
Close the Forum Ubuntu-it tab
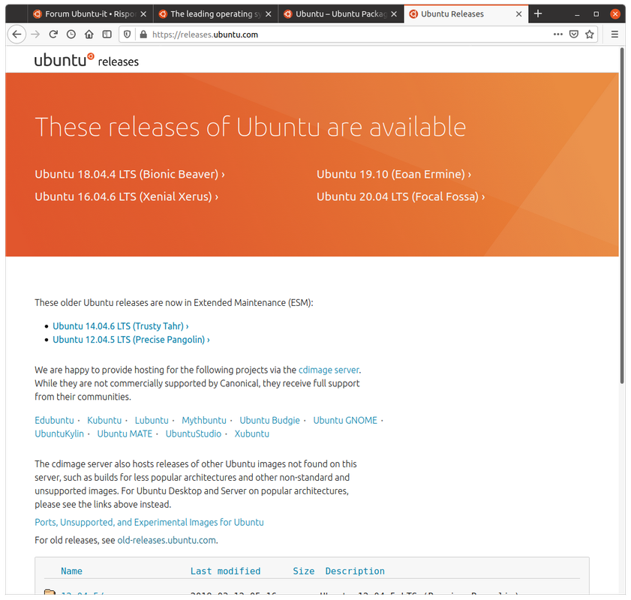[143, 14]
